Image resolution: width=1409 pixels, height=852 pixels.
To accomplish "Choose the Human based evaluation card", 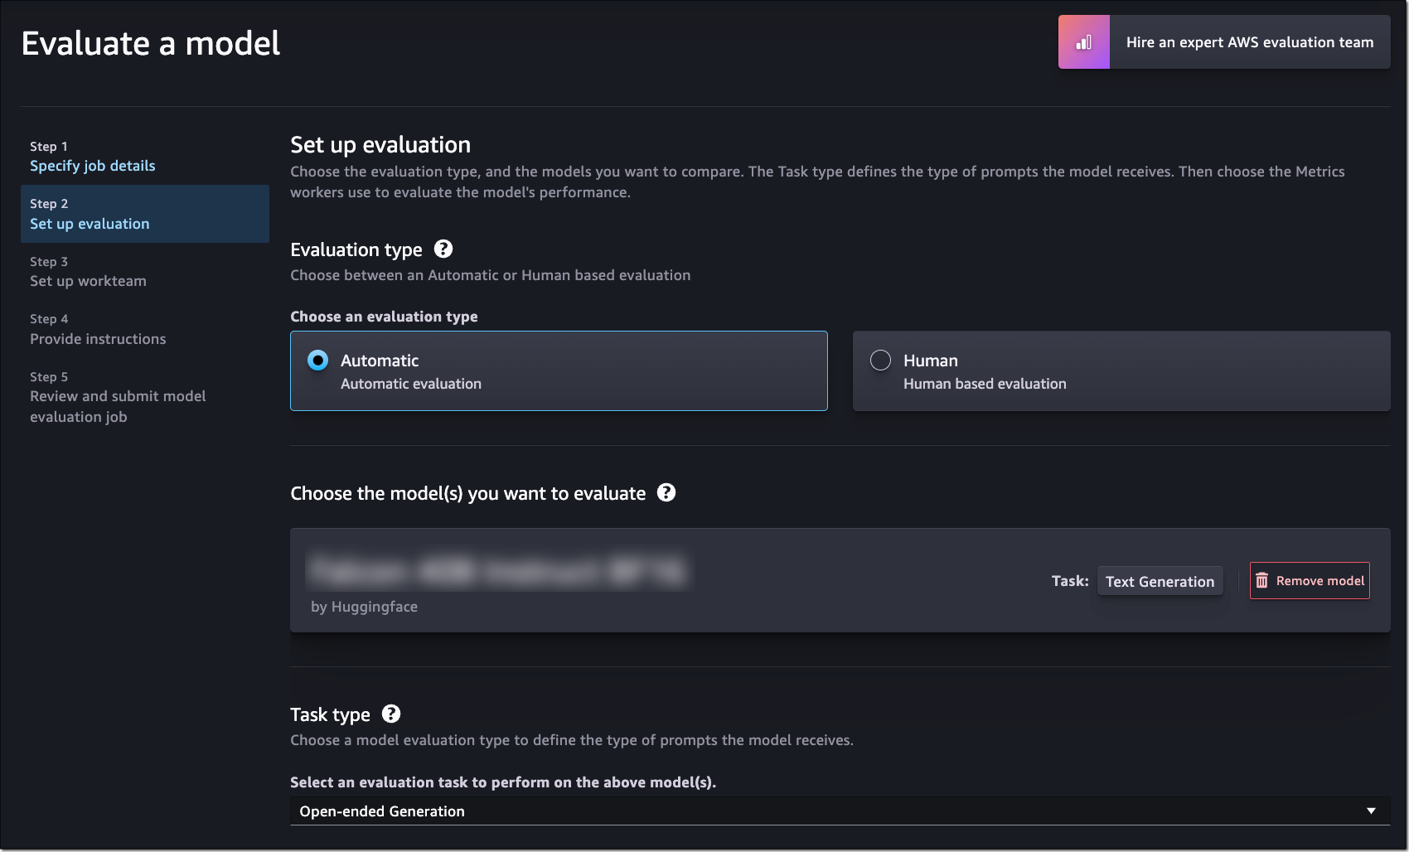I will pyautogui.click(x=1121, y=370).
